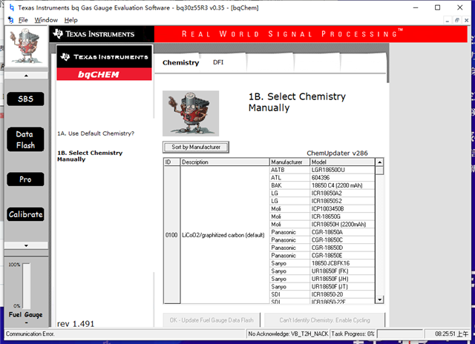Select the ATL 604396 row
Image resolution: width=475 pixels, height=344 pixels.
[x=322, y=178]
